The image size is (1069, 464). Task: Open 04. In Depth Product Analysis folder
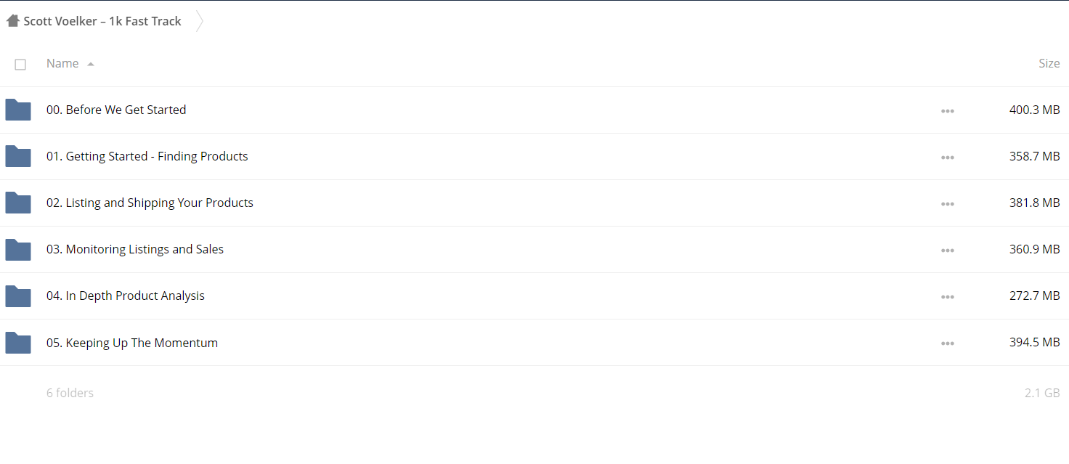pyautogui.click(x=126, y=296)
